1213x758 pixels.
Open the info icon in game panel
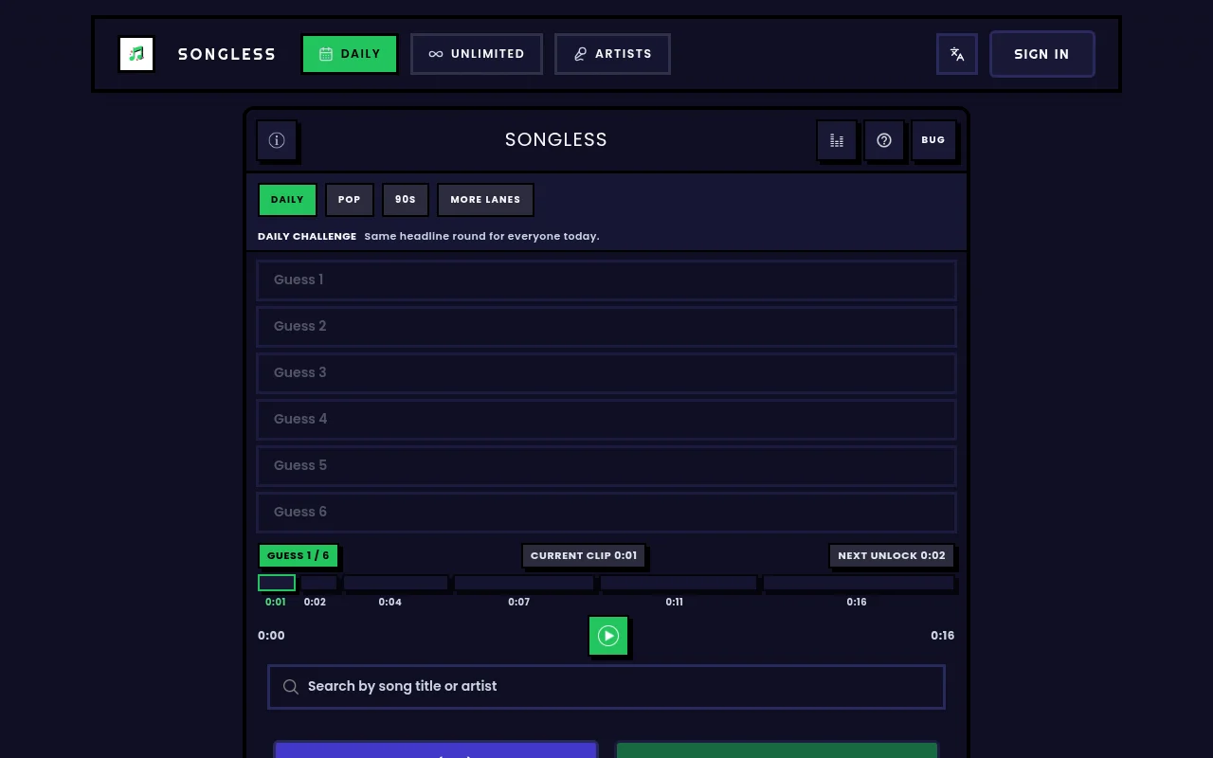[x=277, y=140]
